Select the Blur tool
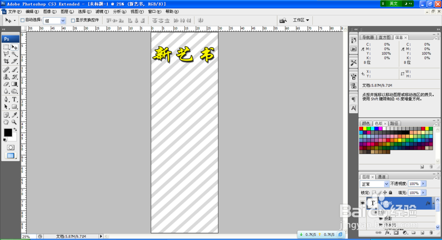442x240 pixels. pyautogui.click(x=6, y=91)
